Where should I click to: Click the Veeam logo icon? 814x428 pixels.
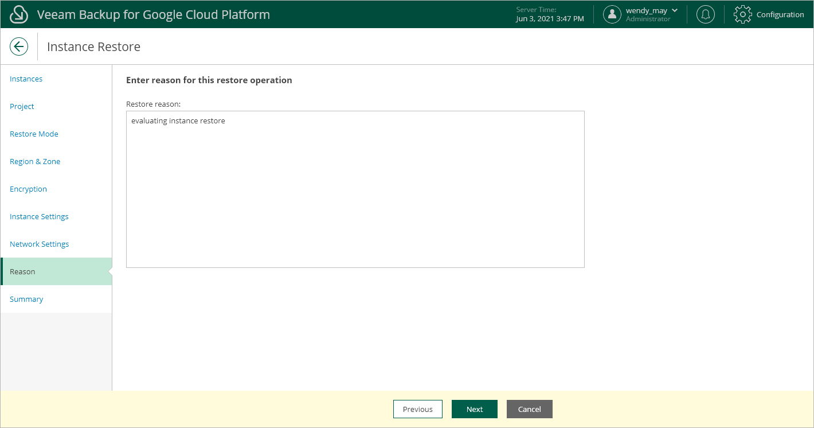(x=19, y=14)
